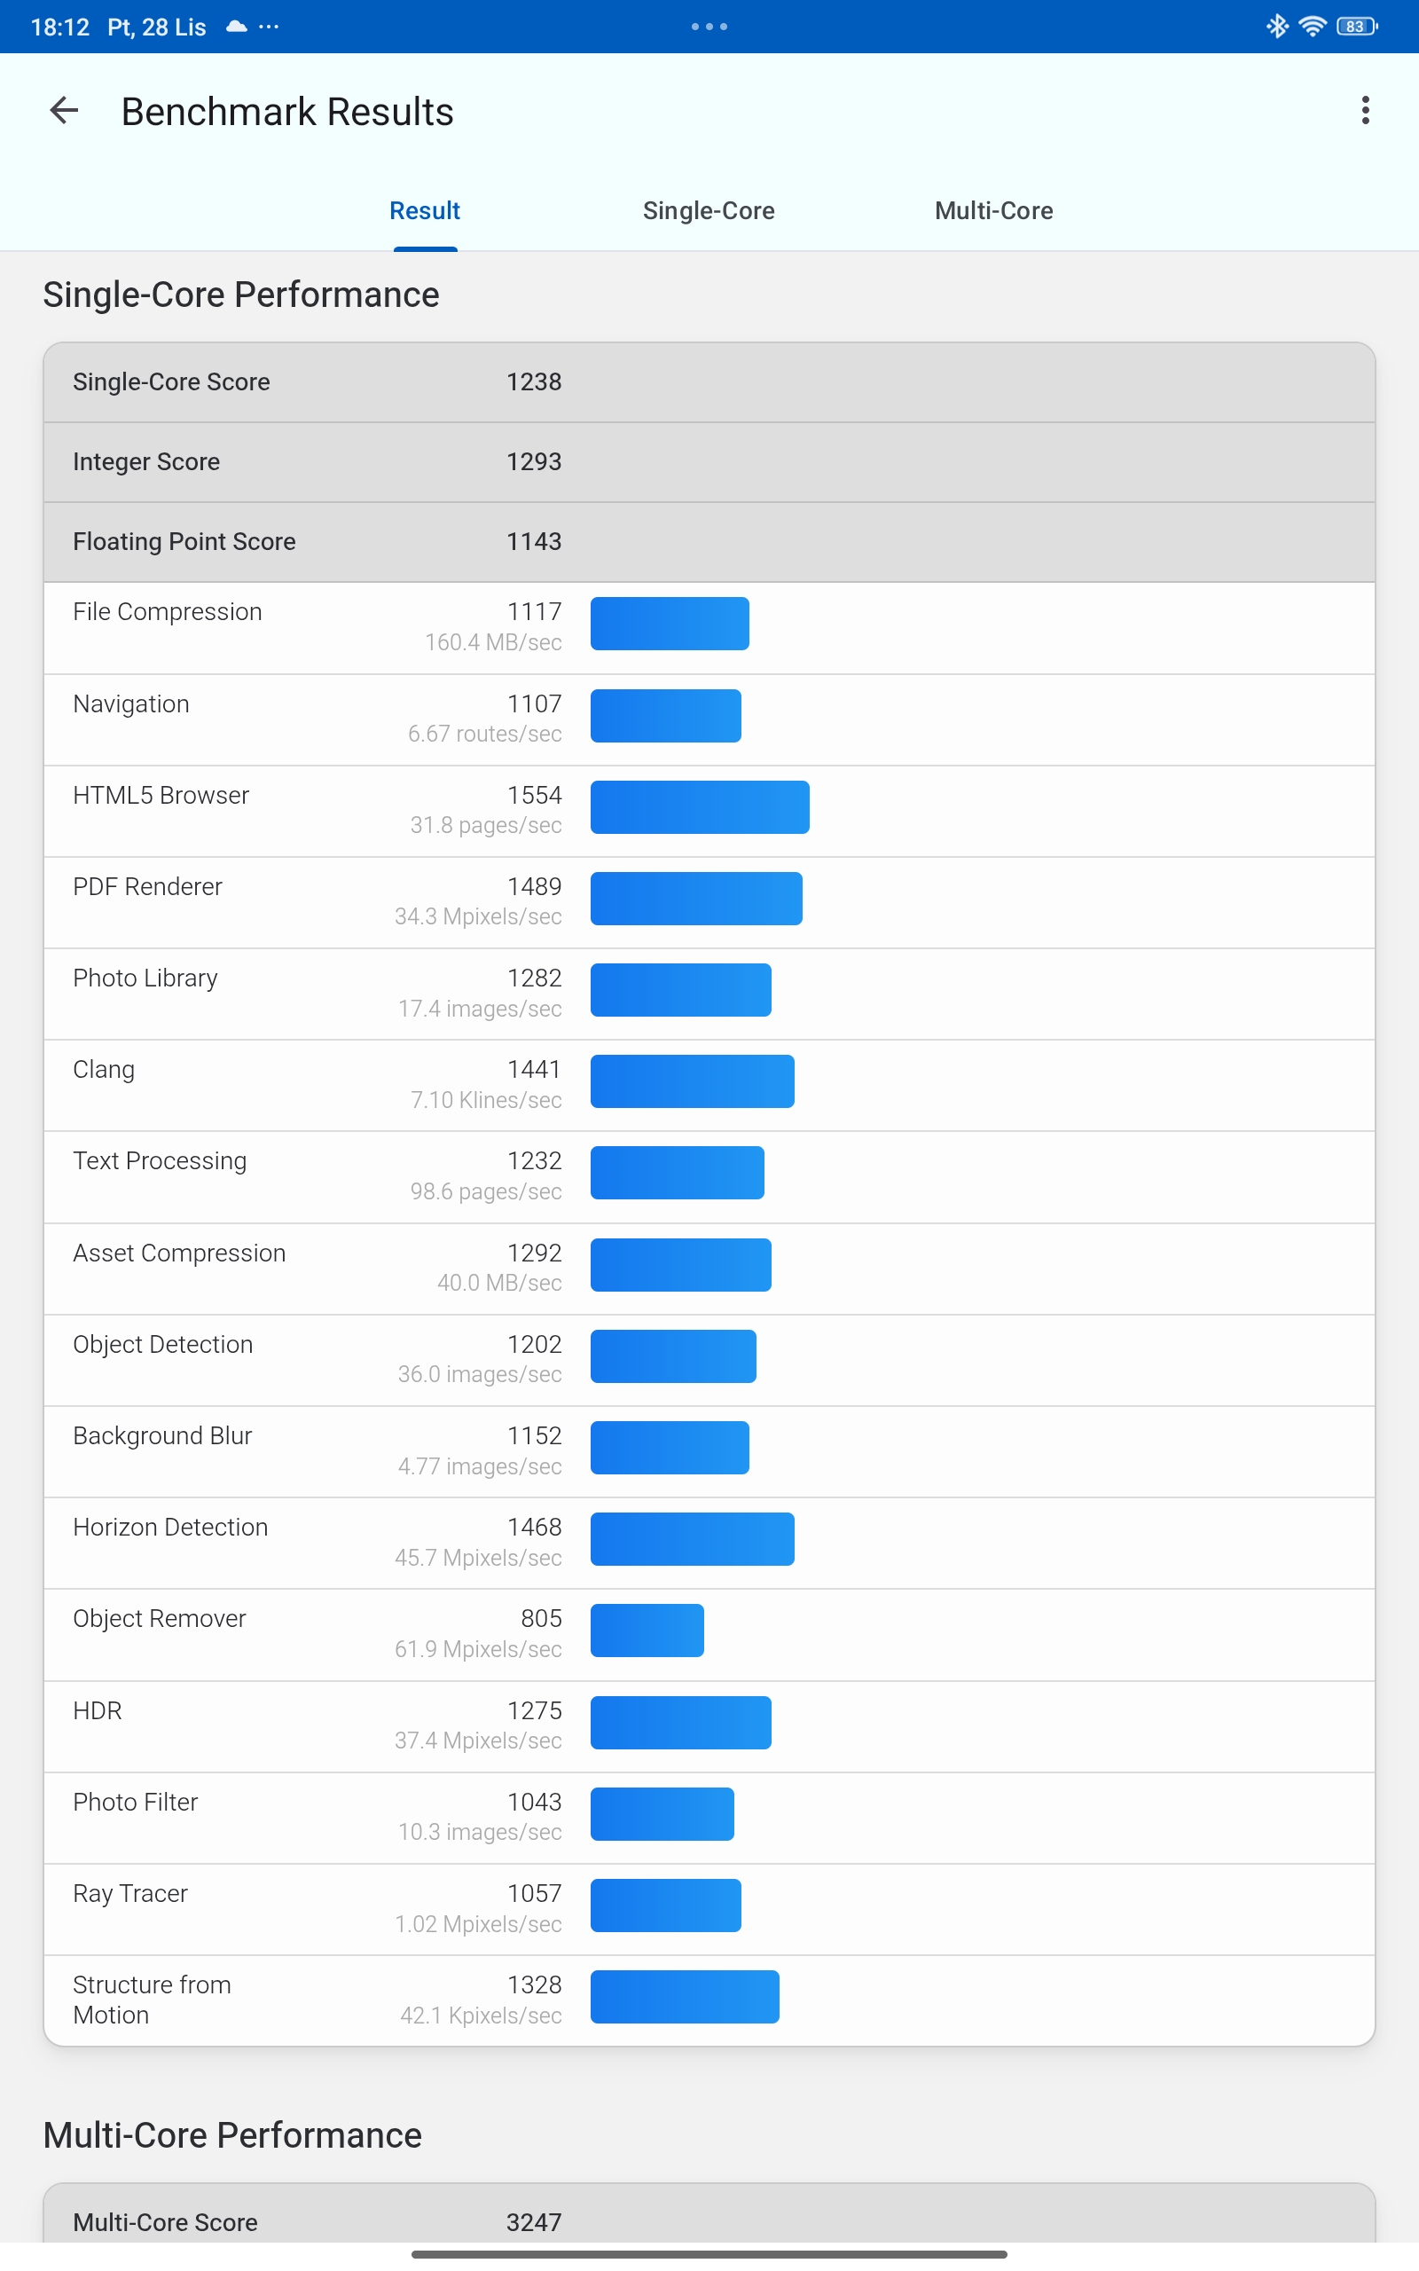
Task: Tap the Floating Point Score row
Action: pyautogui.click(x=709, y=541)
